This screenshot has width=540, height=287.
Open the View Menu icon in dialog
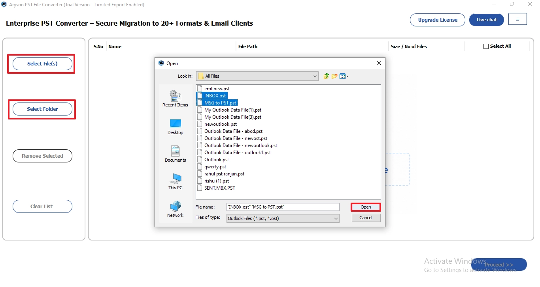click(x=344, y=76)
